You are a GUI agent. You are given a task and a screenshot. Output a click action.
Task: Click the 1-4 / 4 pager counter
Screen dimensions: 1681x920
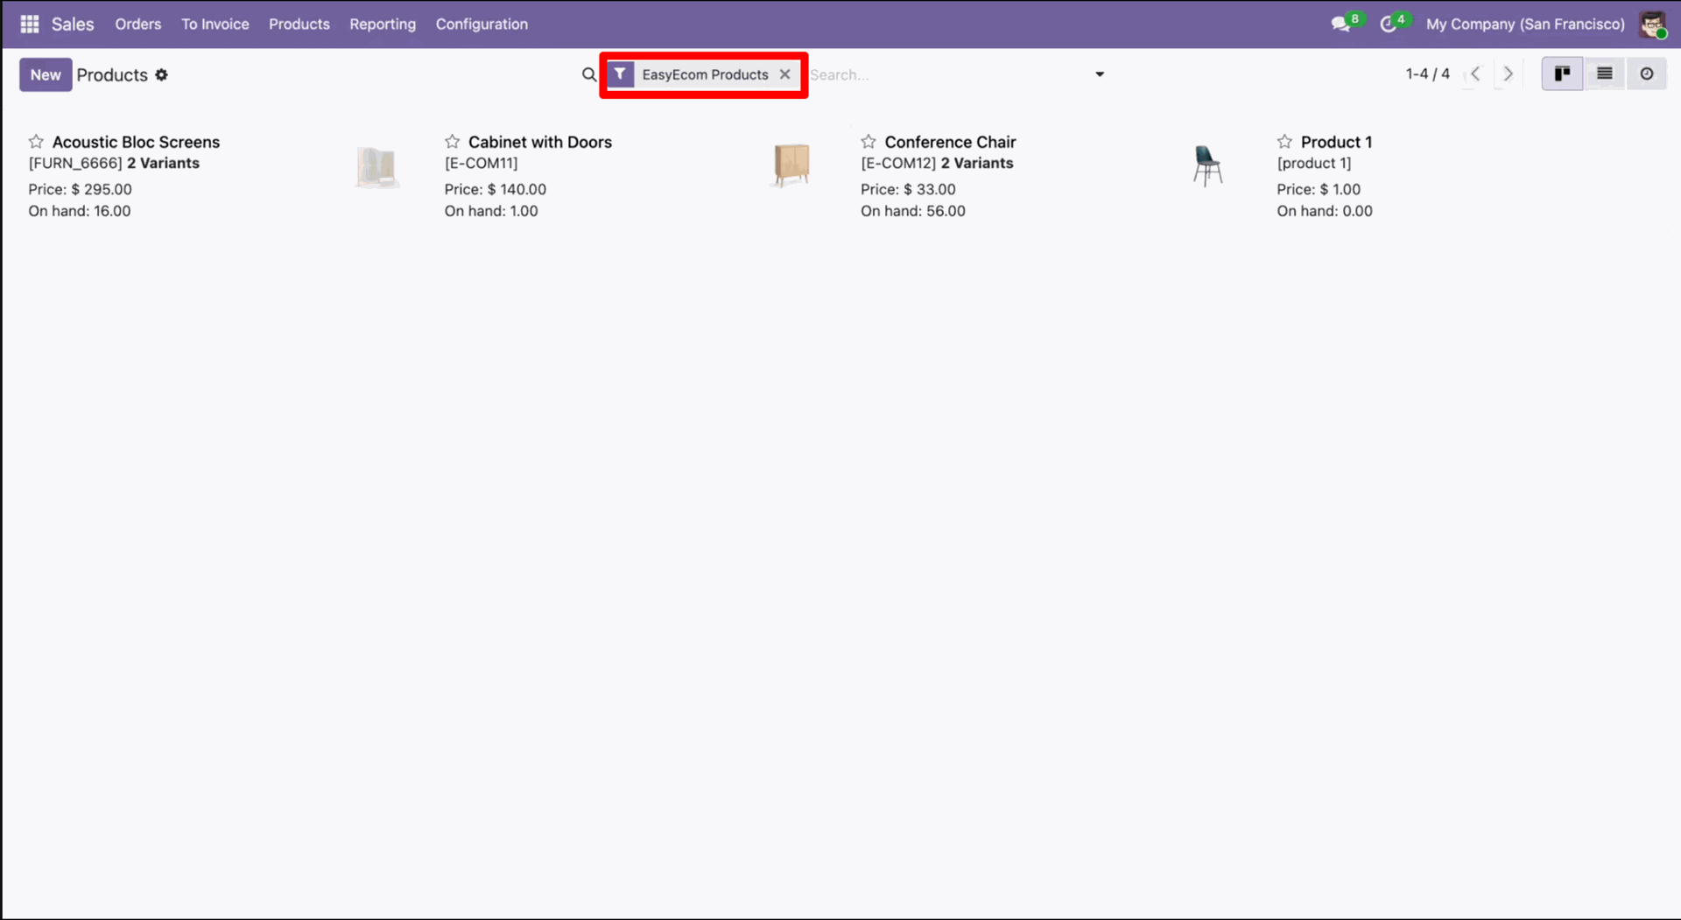point(1427,74)
